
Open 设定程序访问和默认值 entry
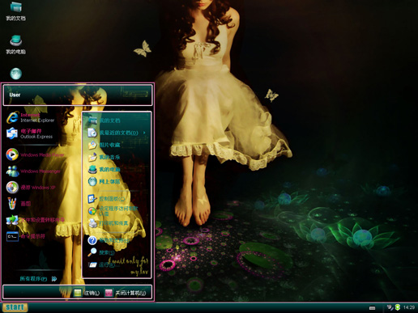point(113,211)
